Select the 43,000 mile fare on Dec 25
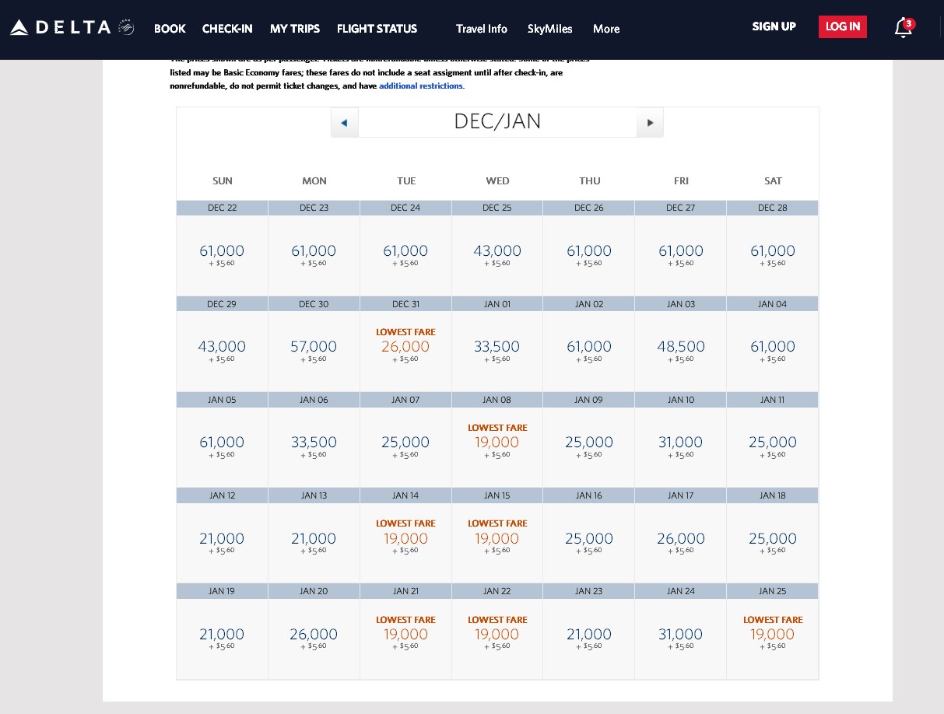Image resolution: width=944 pixels, height=714 pixels. pos(497,250)
